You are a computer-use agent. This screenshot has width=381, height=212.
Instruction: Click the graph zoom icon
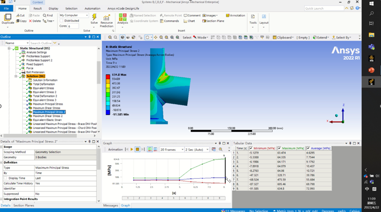[221, 150]
